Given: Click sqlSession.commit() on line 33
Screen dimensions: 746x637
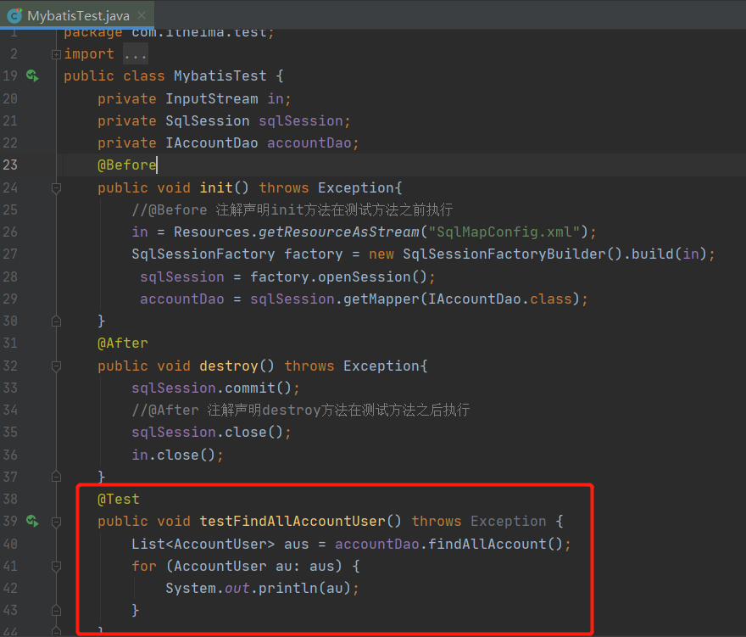Looking at the screenshot, I should pos(211,388).
